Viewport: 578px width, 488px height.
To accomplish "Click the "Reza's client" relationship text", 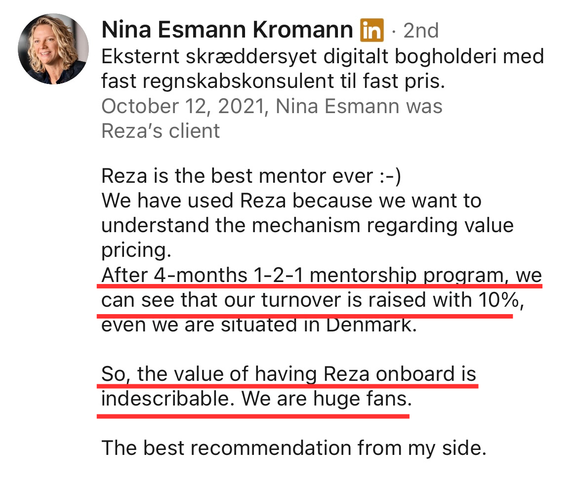I will [x=161, y=131].
